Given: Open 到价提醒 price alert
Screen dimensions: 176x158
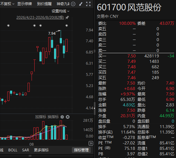Looking at the screenshot, I should (44, 4).
